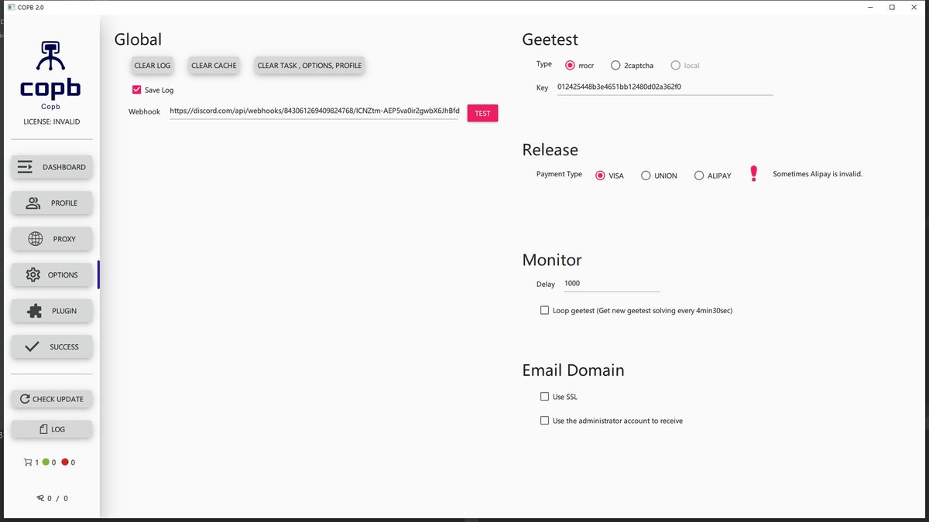929x522 pixels.
Task: Click the Dashboard list icon in sidebar
Action: click(25, 167)
